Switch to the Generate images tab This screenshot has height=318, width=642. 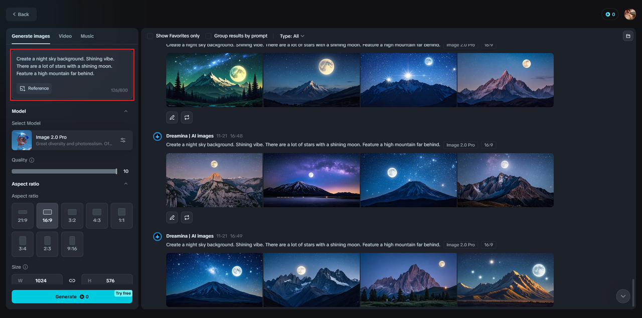click(x=31, y=36)
